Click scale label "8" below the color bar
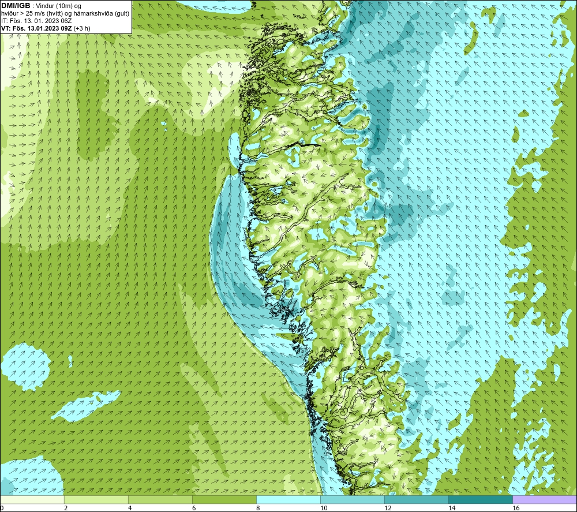The image size is (577, 512). coord(258,508)
